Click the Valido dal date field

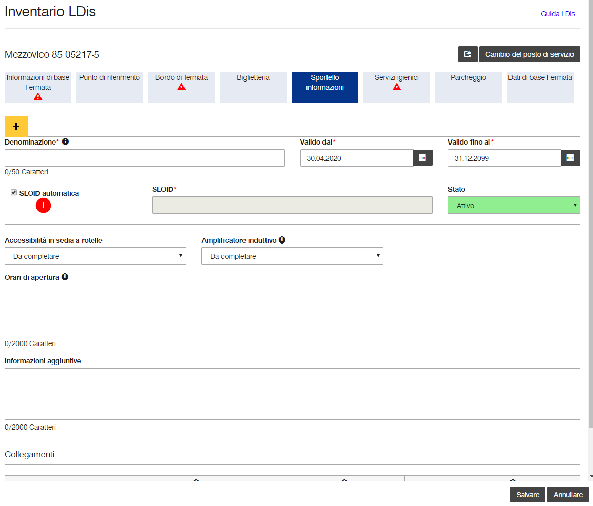(x=357, y=158)
